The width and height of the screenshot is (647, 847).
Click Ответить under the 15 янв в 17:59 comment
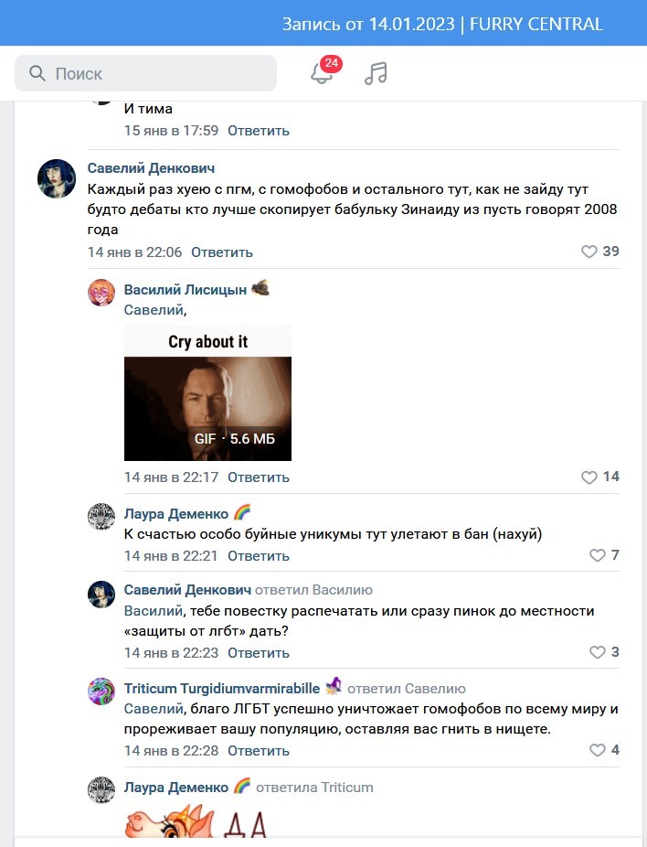[x=259, y=131]
